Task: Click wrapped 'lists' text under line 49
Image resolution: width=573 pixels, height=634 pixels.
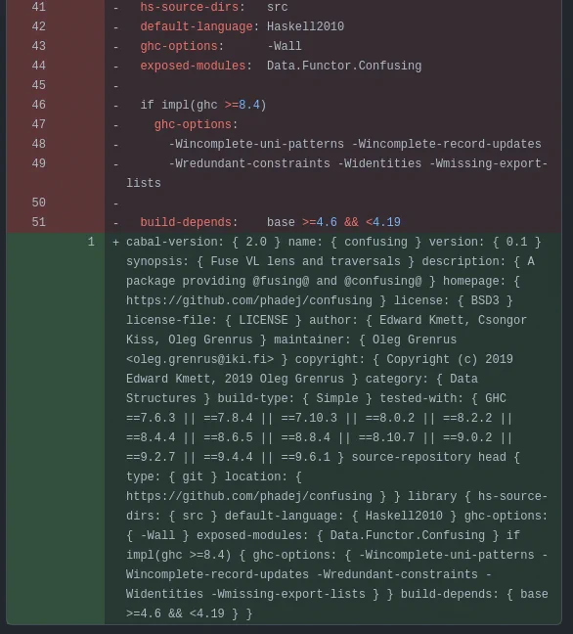Action: (x=144, y=183)
